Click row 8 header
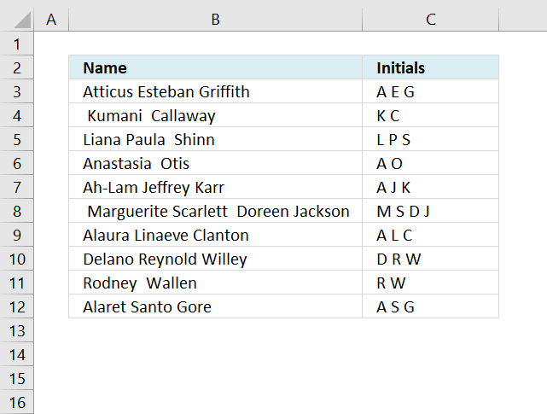The image size is (547, 414). click(16, 211)
